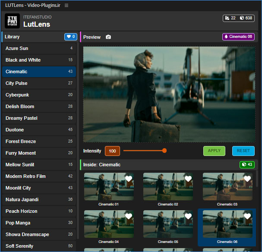Favorite Cinematic 06 with its heart icon
The image size is (262, 252).
(x=247, y=216)
